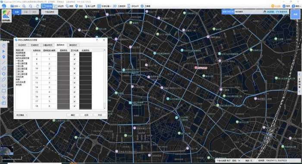The image size is (302, 164).
Task: Switch to the first tab in style dialog
Action: tap(22, 45)
